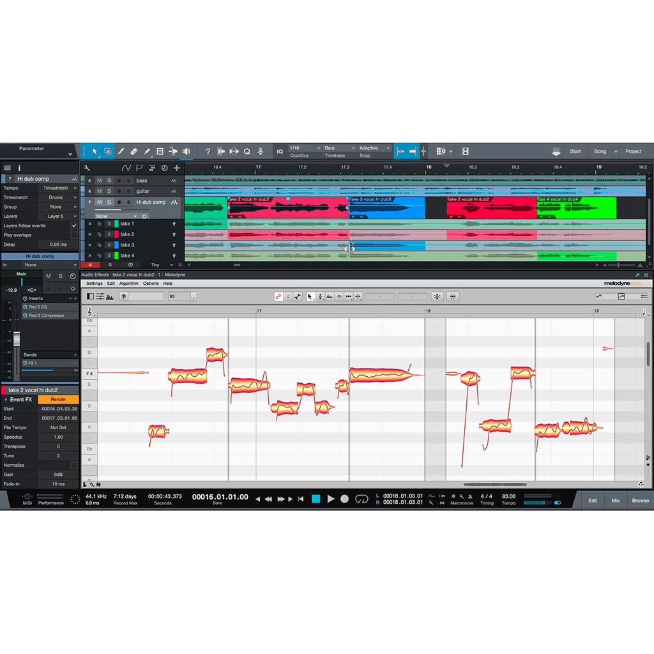Image resolution: width=654 pixels, height=654 pixels.
Task: Open the Tempo Timestretch dropdown
Action: [59, 188]
